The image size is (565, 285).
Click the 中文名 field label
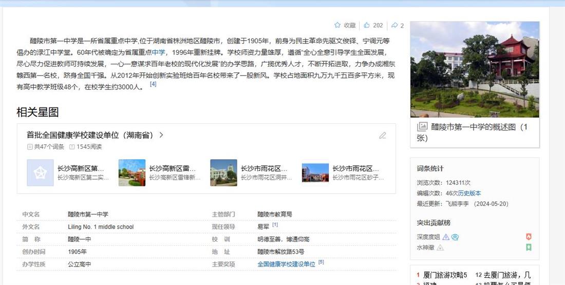click(x=31, y=214)
